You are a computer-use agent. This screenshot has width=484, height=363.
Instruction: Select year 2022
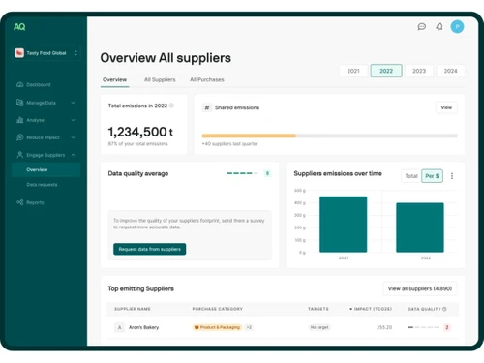point(386,71)
